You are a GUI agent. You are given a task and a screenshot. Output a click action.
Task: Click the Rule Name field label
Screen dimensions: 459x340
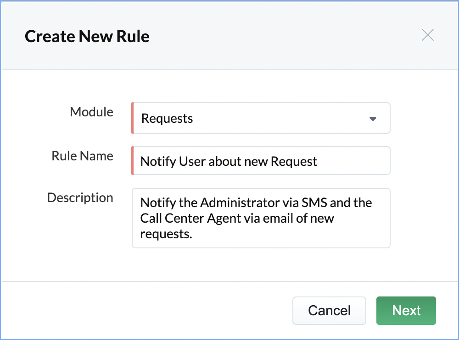click(82, 156)
